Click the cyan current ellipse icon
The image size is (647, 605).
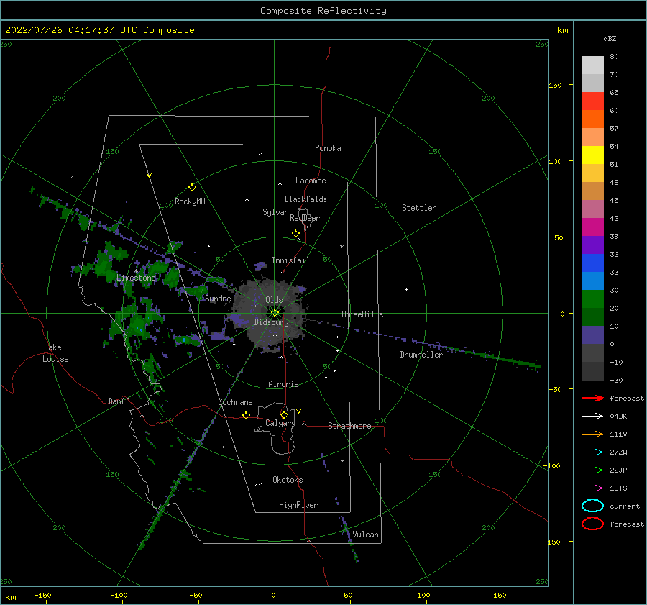(592, 506)
